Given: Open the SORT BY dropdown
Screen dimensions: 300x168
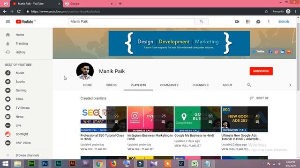Looking at the screenshot, I should (259, 98).
